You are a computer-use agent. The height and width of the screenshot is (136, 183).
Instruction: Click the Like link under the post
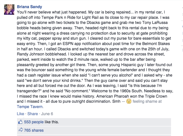click(x=20, y=114)
